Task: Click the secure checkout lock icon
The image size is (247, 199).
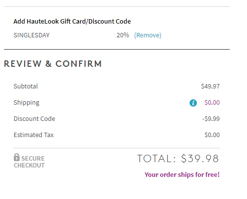Action: (17, 157)
